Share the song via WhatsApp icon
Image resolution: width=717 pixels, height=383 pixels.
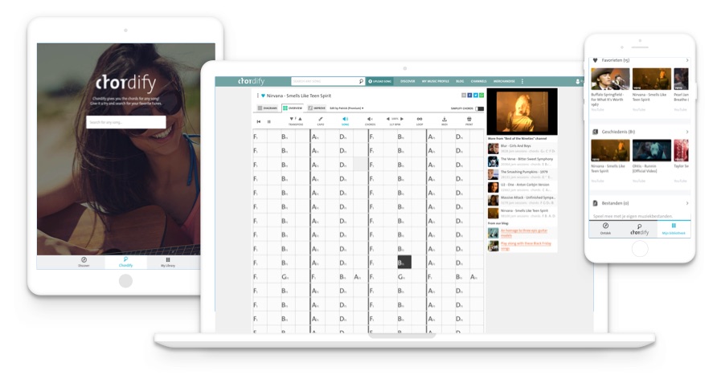click(481, 95)
